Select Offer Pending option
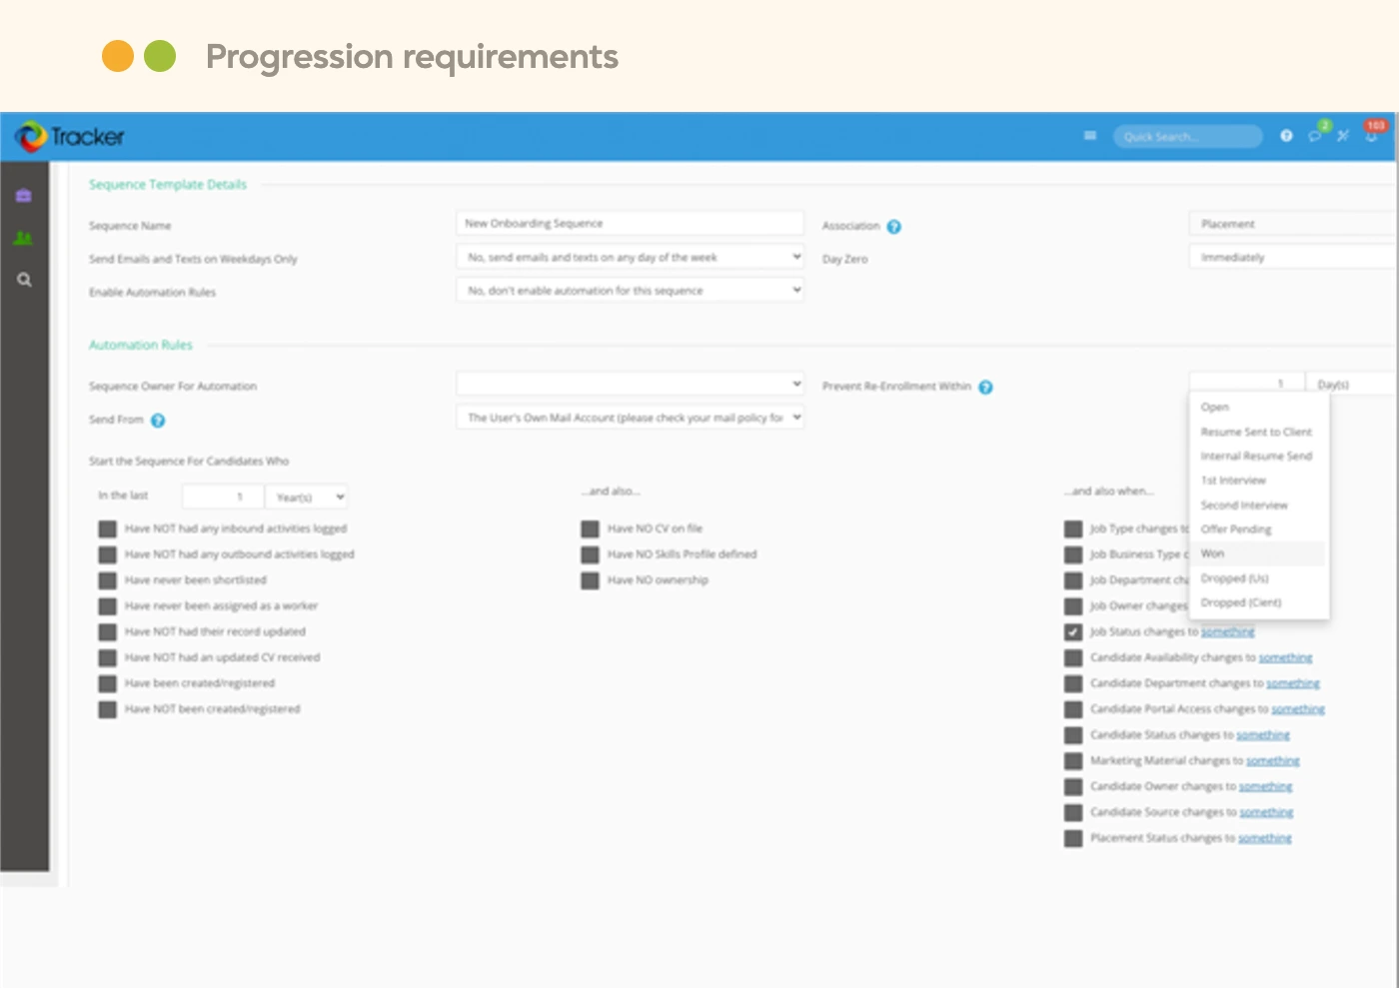1399x988 pixels. click(x=1259, y=529)
